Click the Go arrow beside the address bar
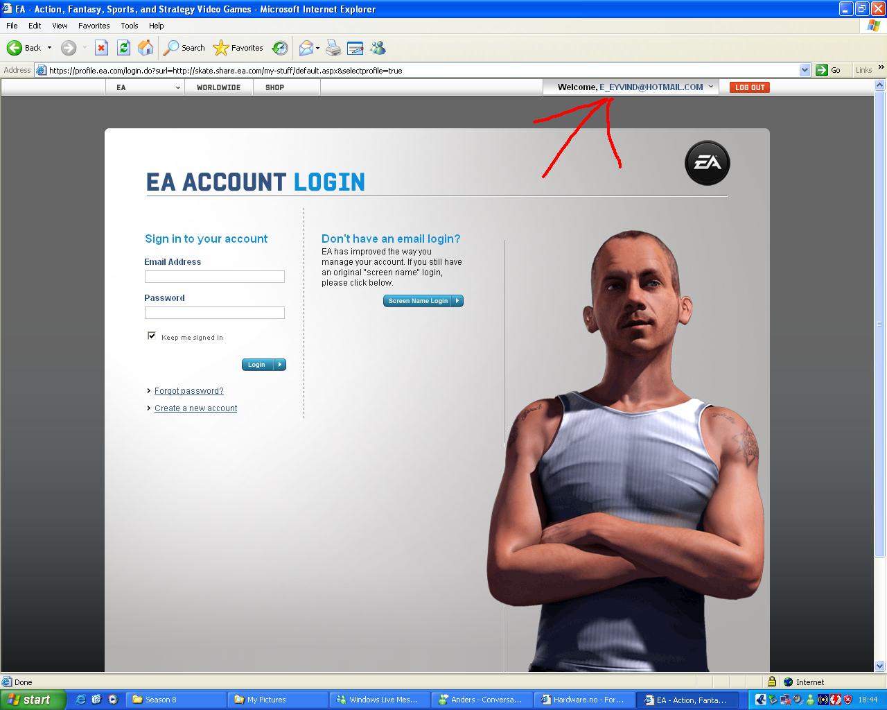887x710 pixels. click(x=822, y=70)
